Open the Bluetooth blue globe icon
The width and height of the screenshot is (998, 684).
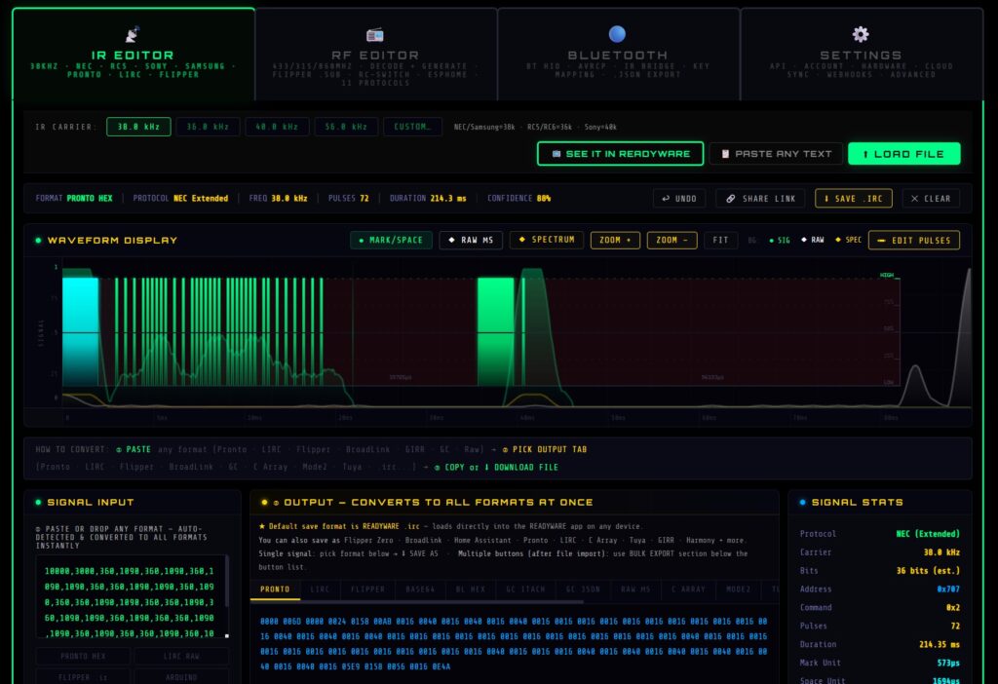click(x=617, y=34)
